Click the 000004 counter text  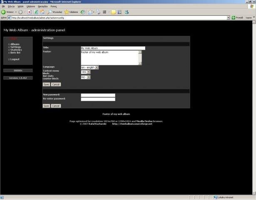[18, 70]
